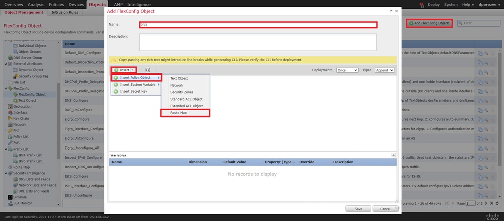Image resolution: width=504 pixels, height=221 pixels.
Task: Open the Object Management subtab
Action: pyautogui.click(x=24, y=12)
